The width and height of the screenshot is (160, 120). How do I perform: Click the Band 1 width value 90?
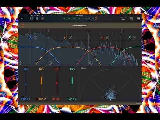coord(26,69)
